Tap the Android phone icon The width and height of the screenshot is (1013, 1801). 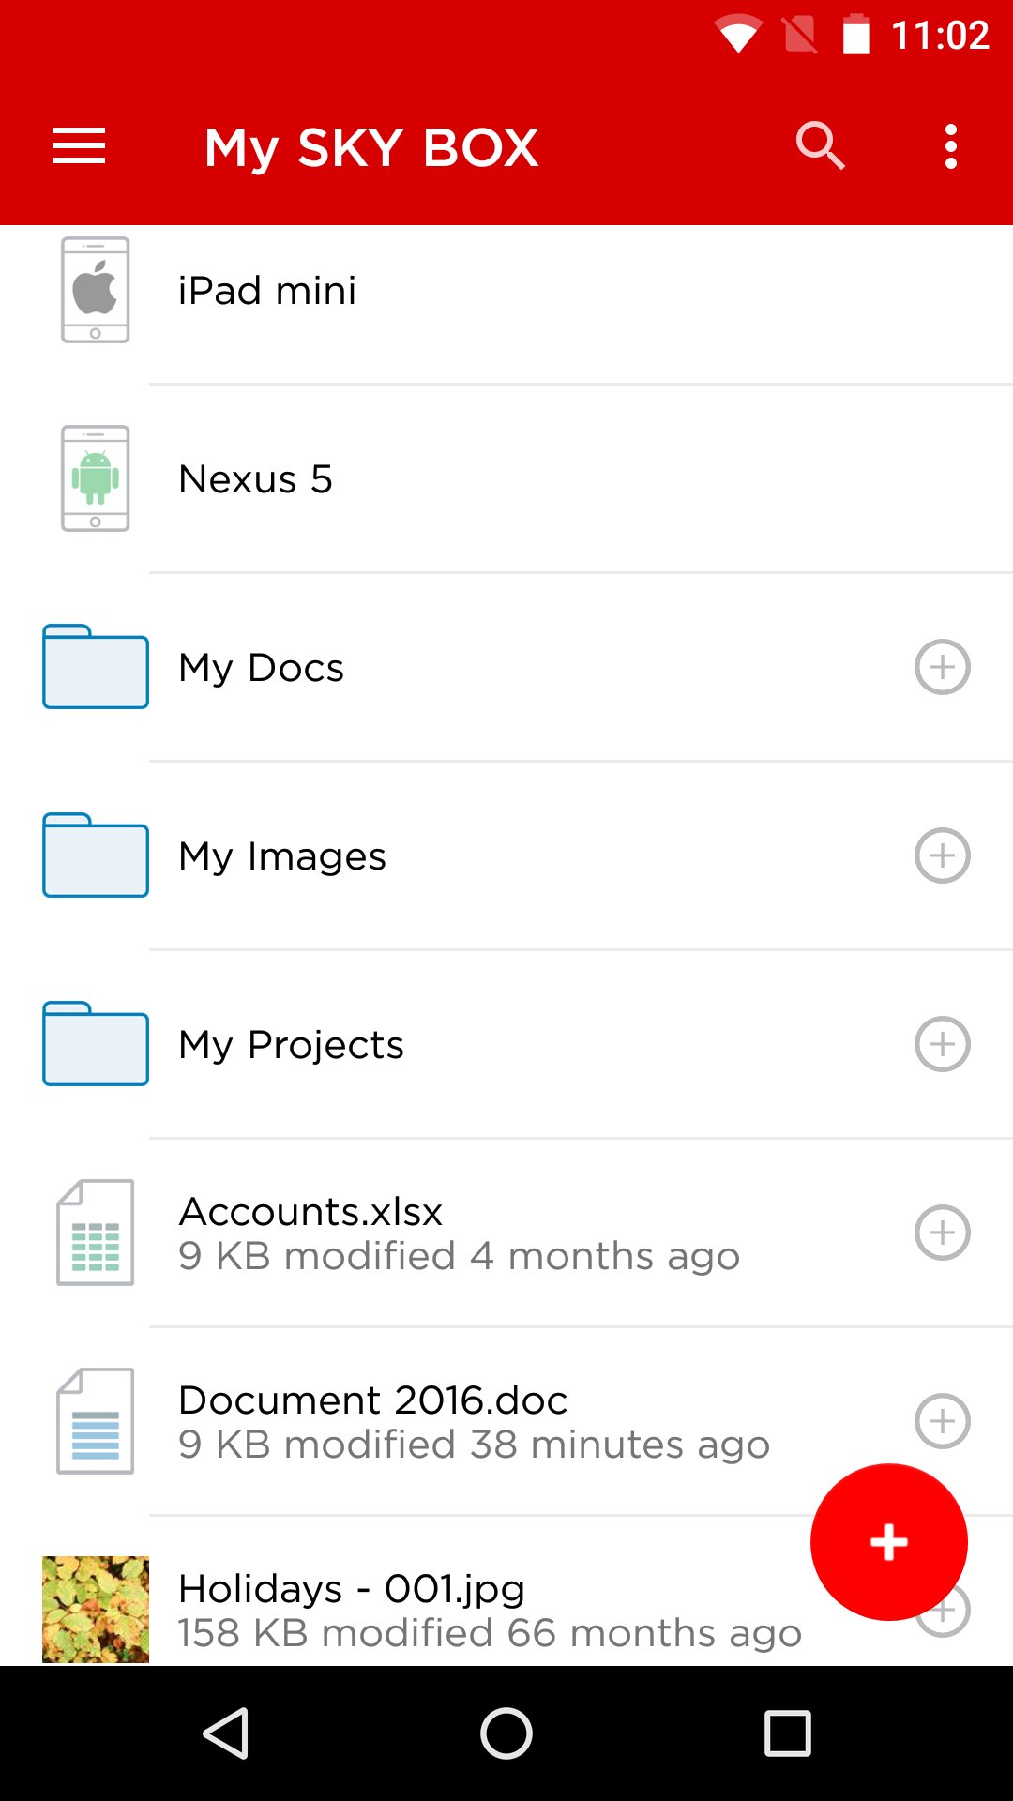coord(96,478)
